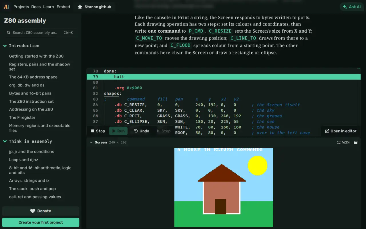The height and width of the screenshot is (229, 366).
Task: Collapse the Think in assembly section
Action: [x=5, y=141]
